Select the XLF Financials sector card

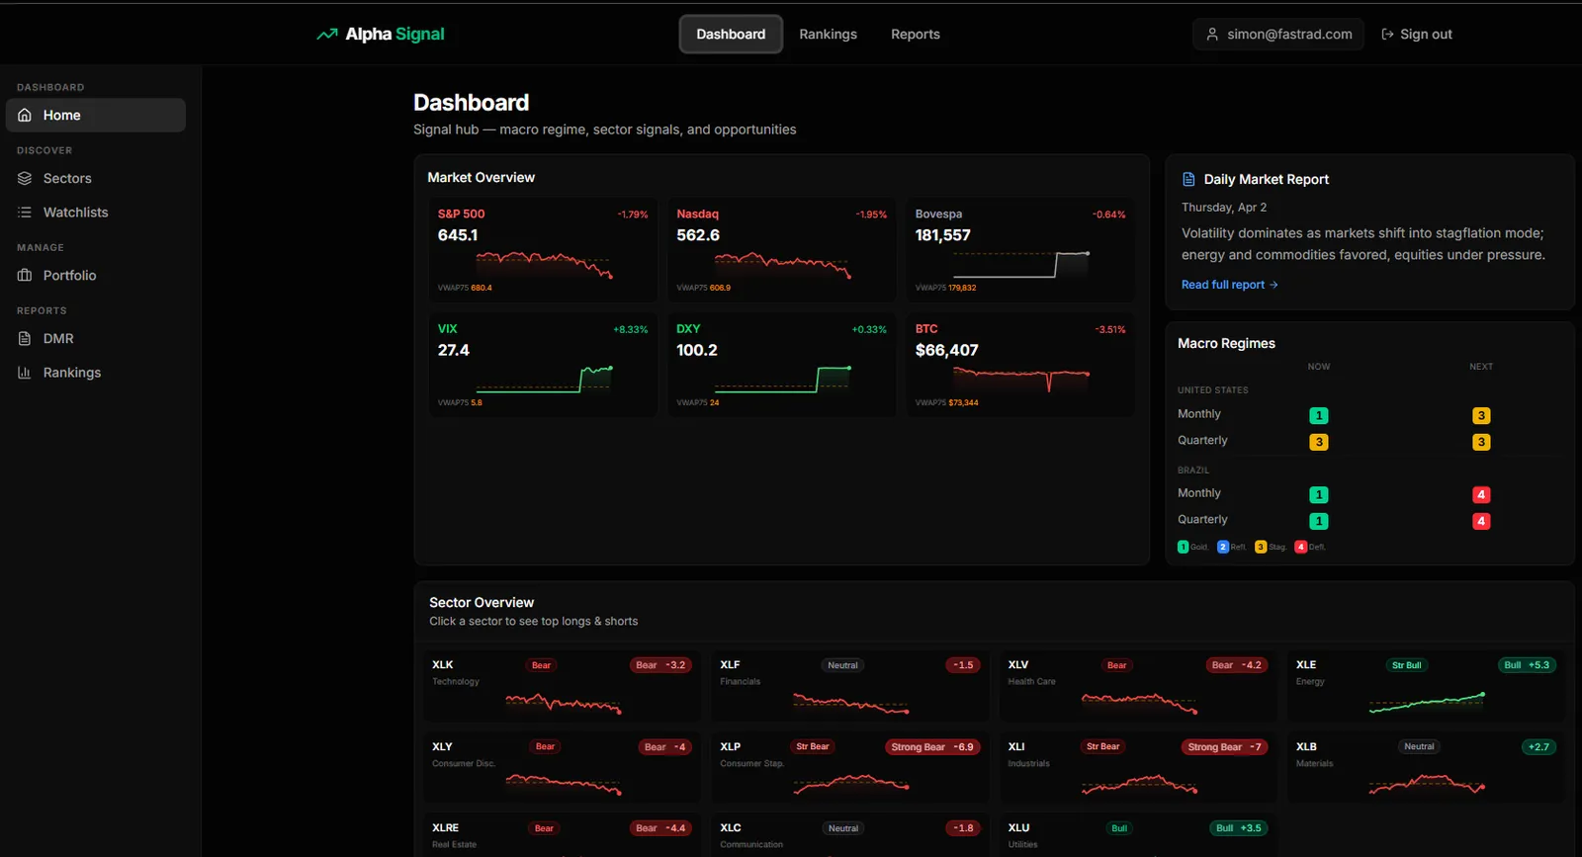point(849,685)
